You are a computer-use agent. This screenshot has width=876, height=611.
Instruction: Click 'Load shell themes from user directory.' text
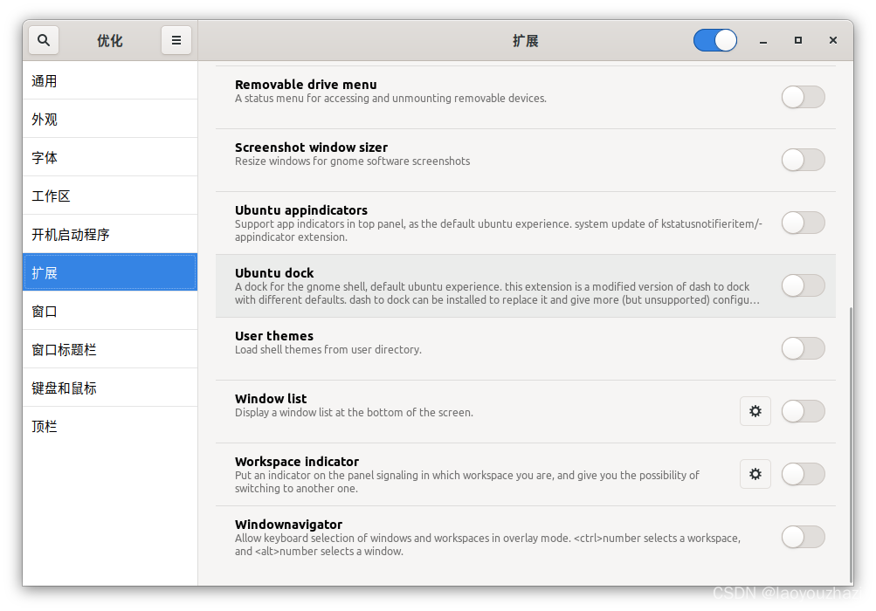click(x=328, y=350)
